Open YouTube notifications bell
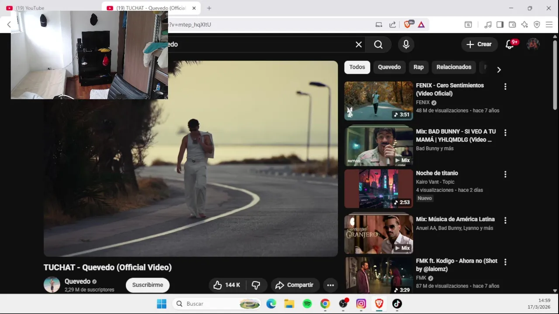The width and height of the screenshot is (559, 314). pos(510,44)
